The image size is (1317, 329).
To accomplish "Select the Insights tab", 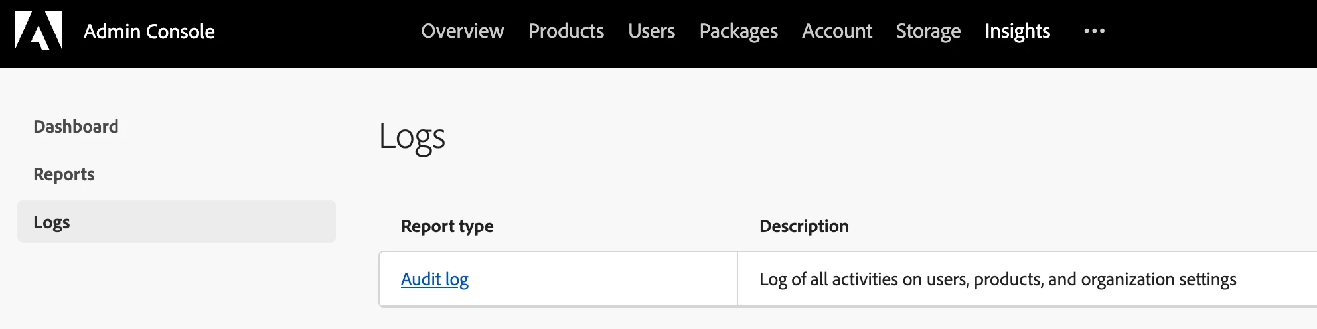I will (1018, 31).
